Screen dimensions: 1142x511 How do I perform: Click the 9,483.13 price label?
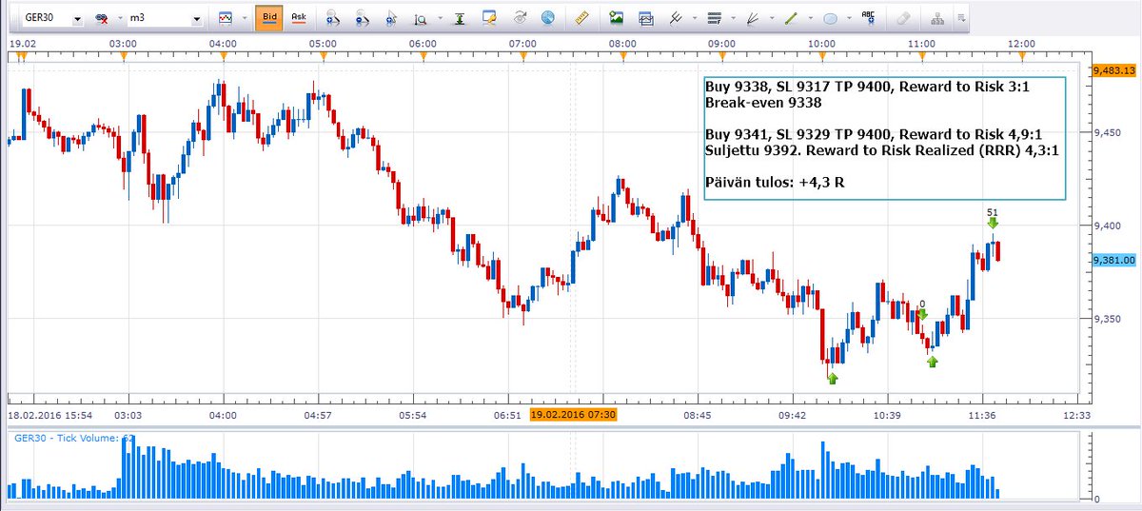pos(1115,70)
